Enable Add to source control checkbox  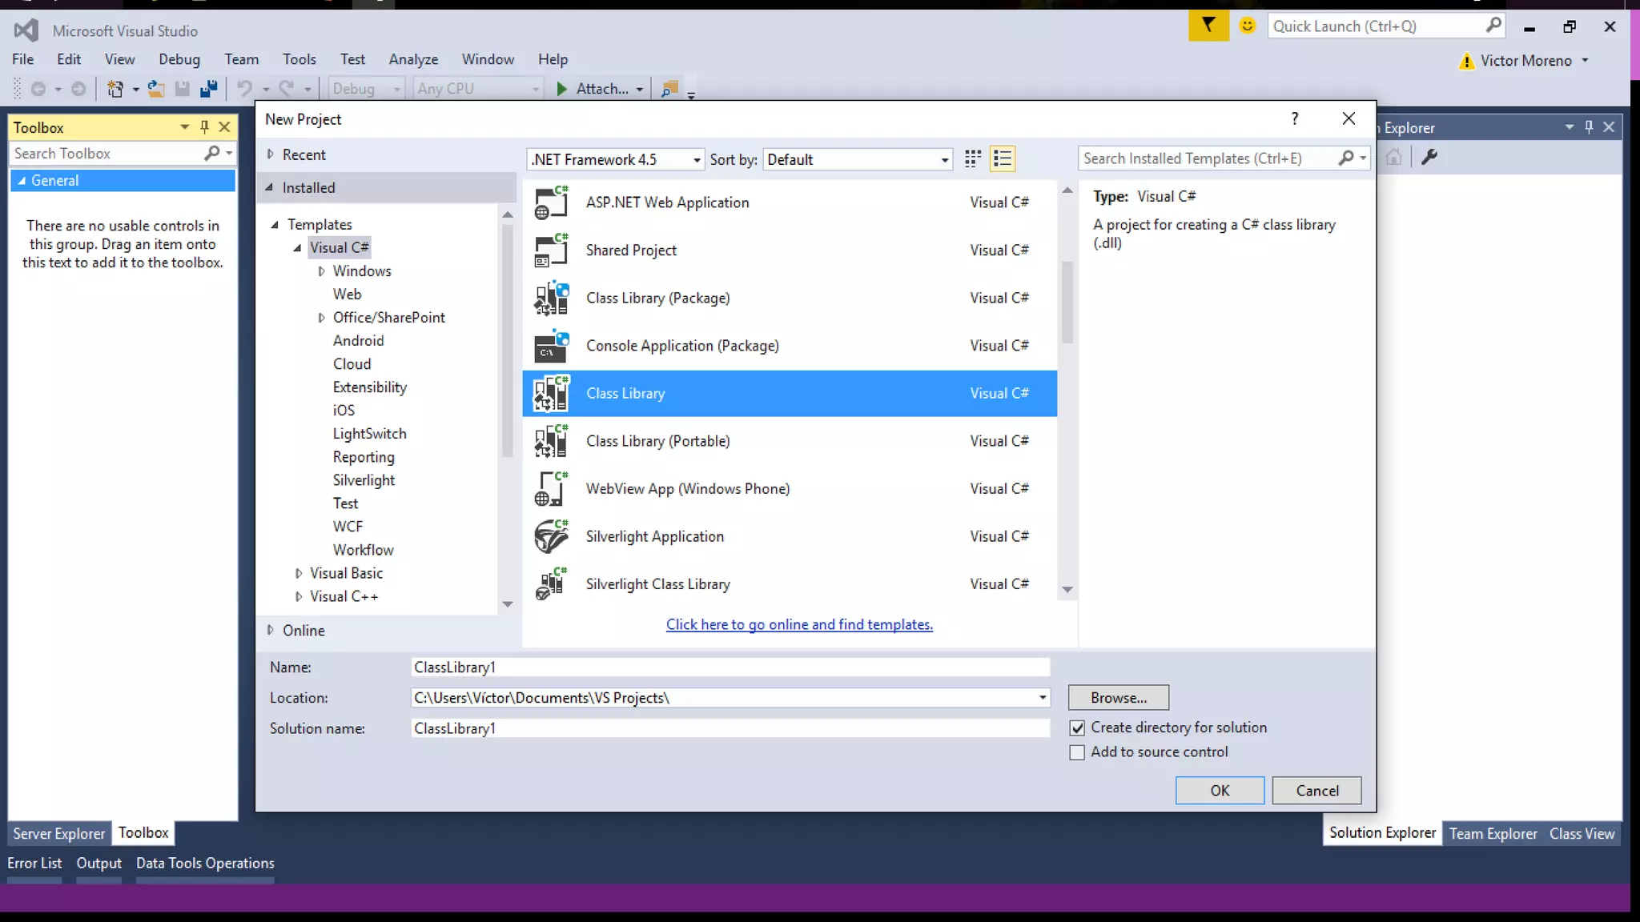[1078, 752]
